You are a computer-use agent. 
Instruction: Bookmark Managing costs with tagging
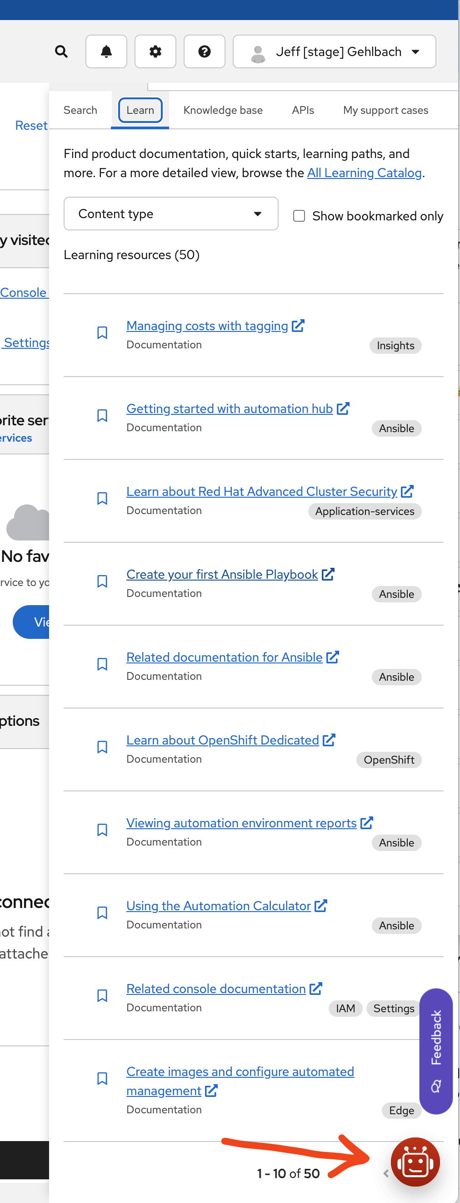coord(102,332)
